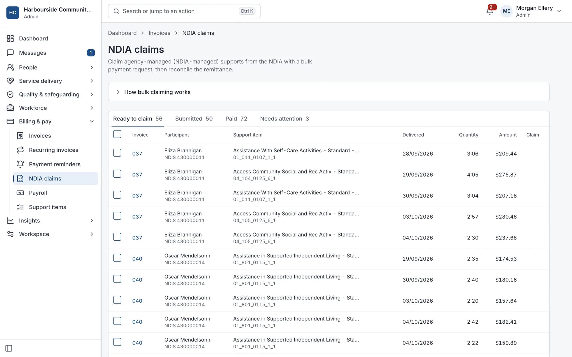This screenshot has width=572, height=357.
Task: Click participant text NDIS 430000014 in $174.53 row
Action: [x=184, y=262]
